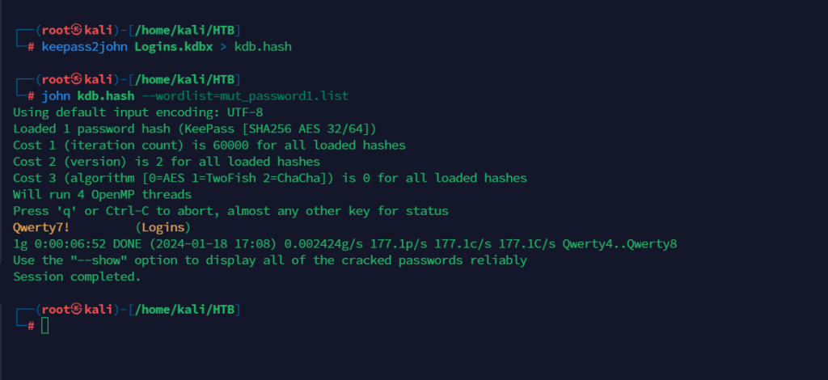Click the kdb.hash output filename in first command
This screenshot has height=380, width=828.
pyautogui.click(x=263, y=47)
